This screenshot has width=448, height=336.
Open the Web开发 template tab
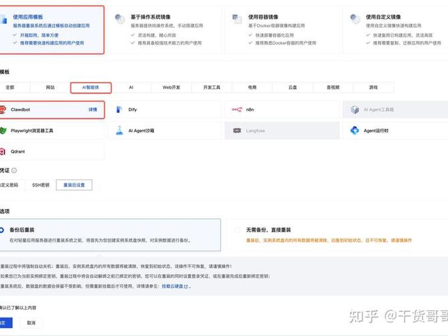tap(171, 87)
